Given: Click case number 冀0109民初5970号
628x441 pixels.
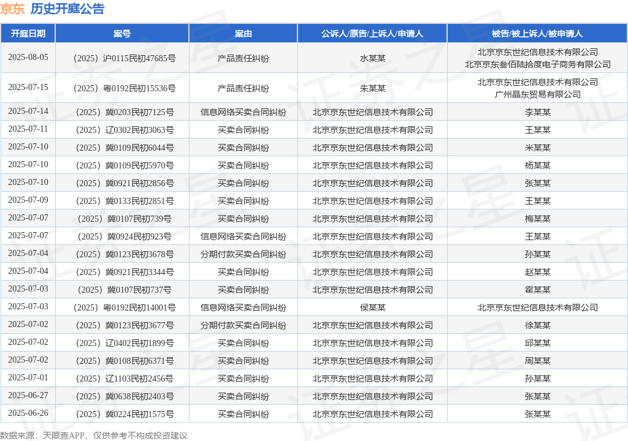Looking at the screenshot, I should (x=125, y=165).
